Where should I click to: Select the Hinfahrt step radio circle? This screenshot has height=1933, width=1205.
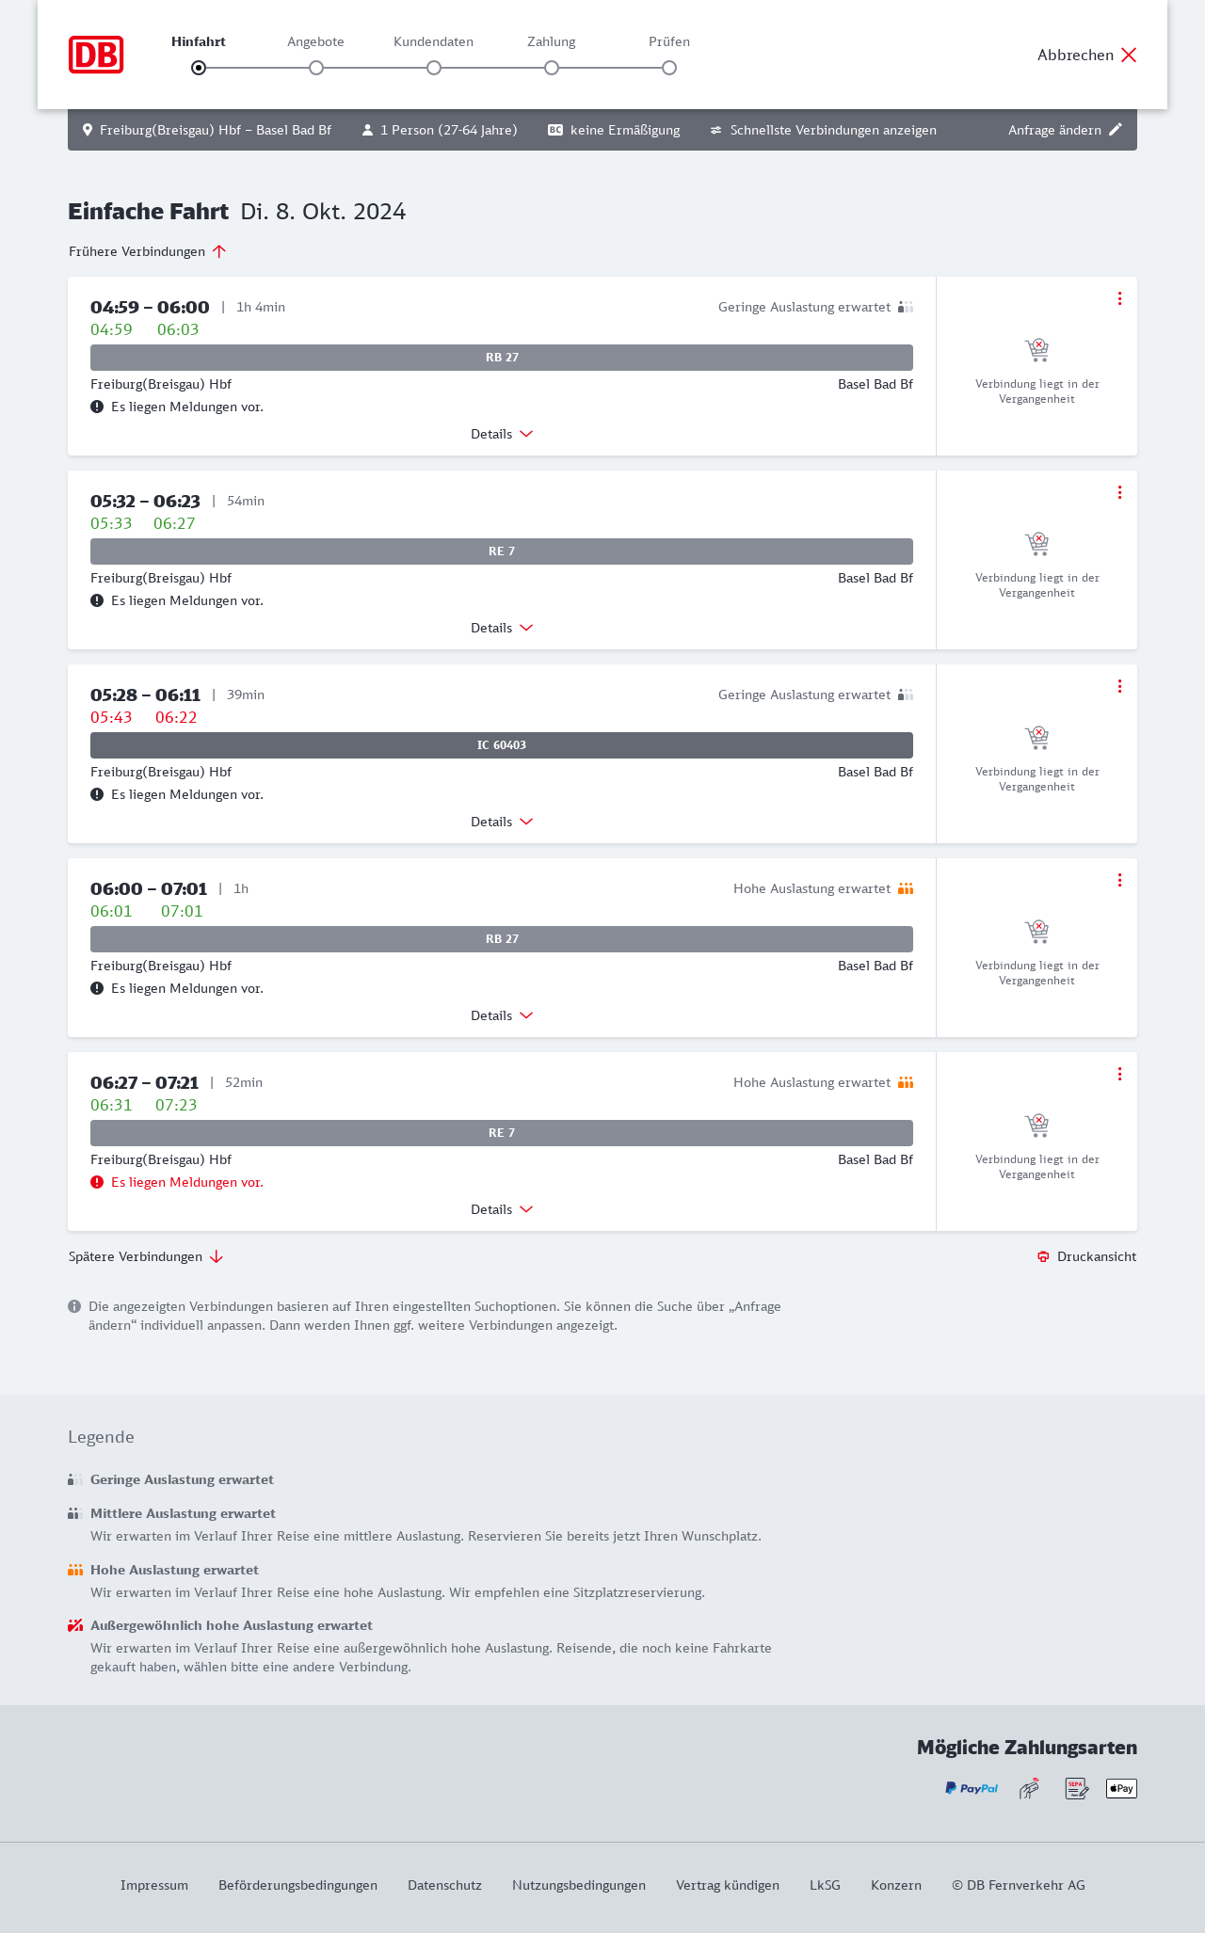point(199,68)
